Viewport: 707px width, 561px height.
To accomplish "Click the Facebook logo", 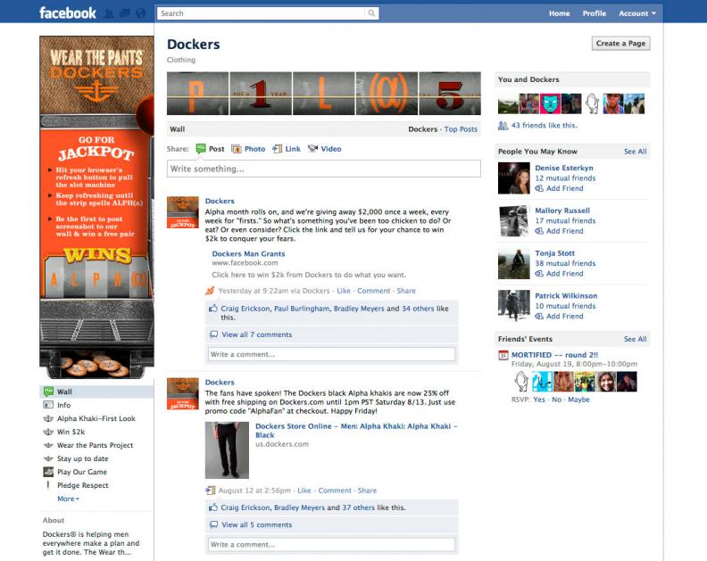I will pos(68,12).
